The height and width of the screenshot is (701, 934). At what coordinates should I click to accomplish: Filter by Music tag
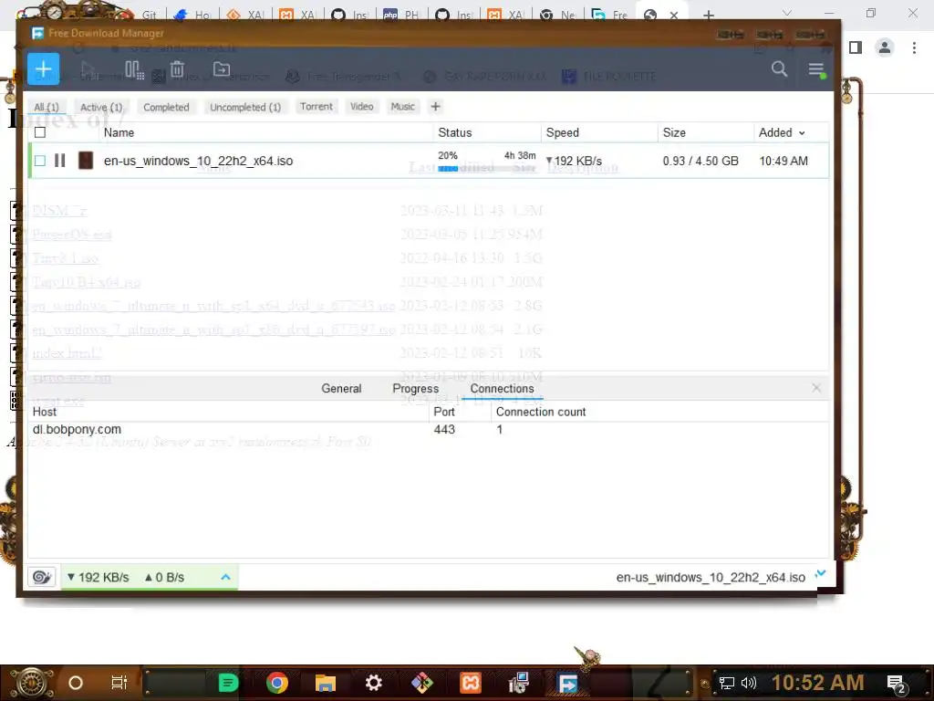(402, 106)
